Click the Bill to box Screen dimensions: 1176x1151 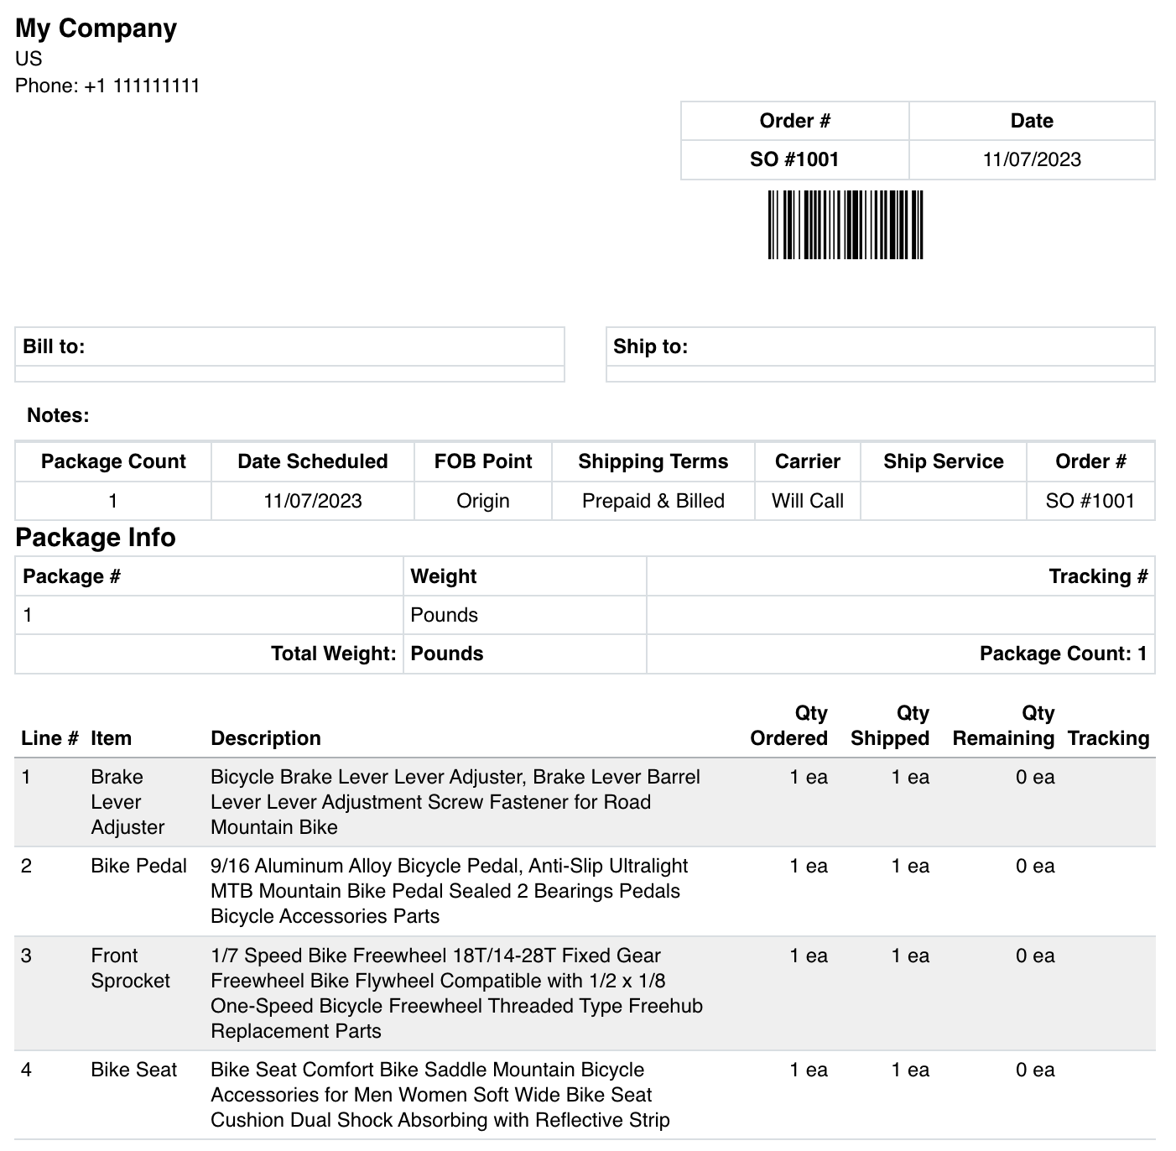(x=289, y=354)
